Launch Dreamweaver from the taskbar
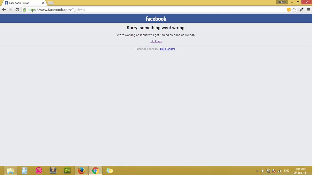 (x=67, y=171)
